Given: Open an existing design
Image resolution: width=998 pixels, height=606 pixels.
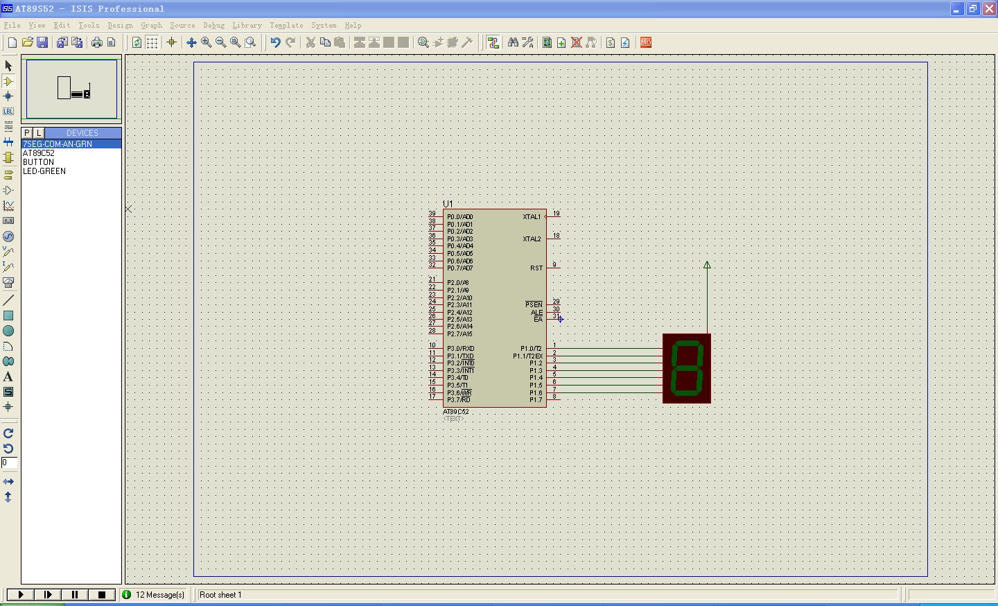Looking at the screenshot, I should pos(27,42).
